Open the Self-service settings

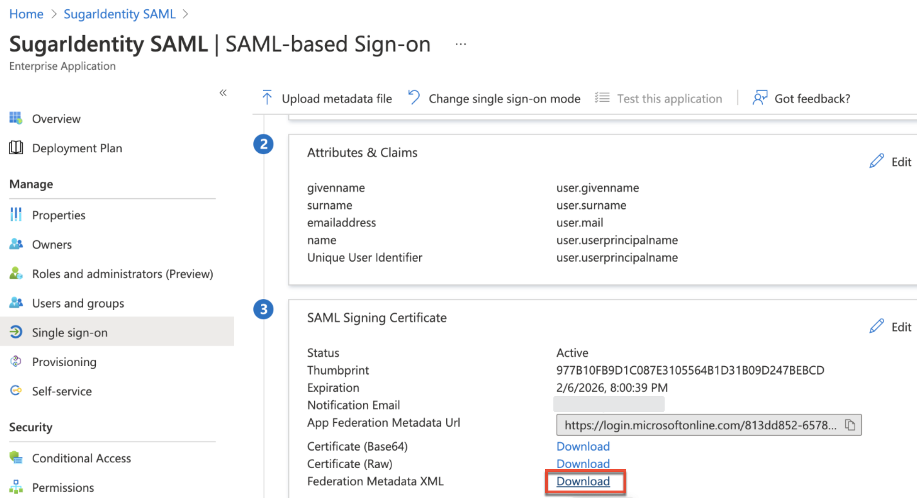coord(62,391)
